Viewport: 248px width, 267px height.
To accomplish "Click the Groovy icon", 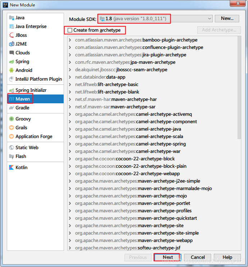I will point(12,119).
